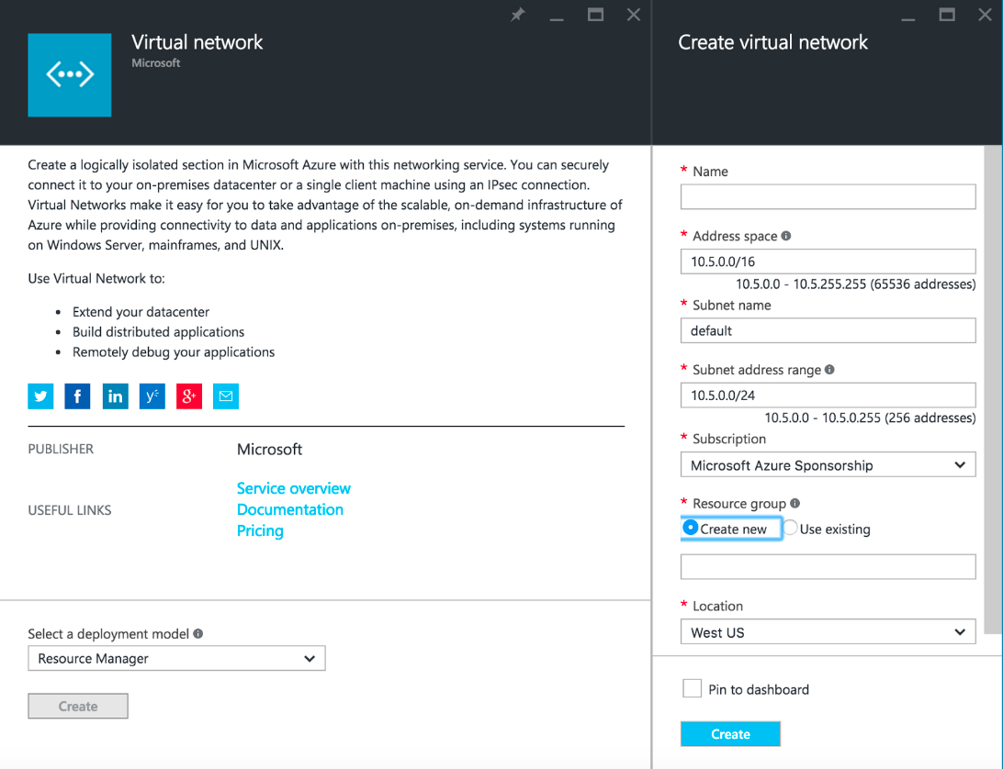The image size is (1003, 769).
Task: Share via the Facebook icon
Action: pyautogui.click(x=77, y=396)
